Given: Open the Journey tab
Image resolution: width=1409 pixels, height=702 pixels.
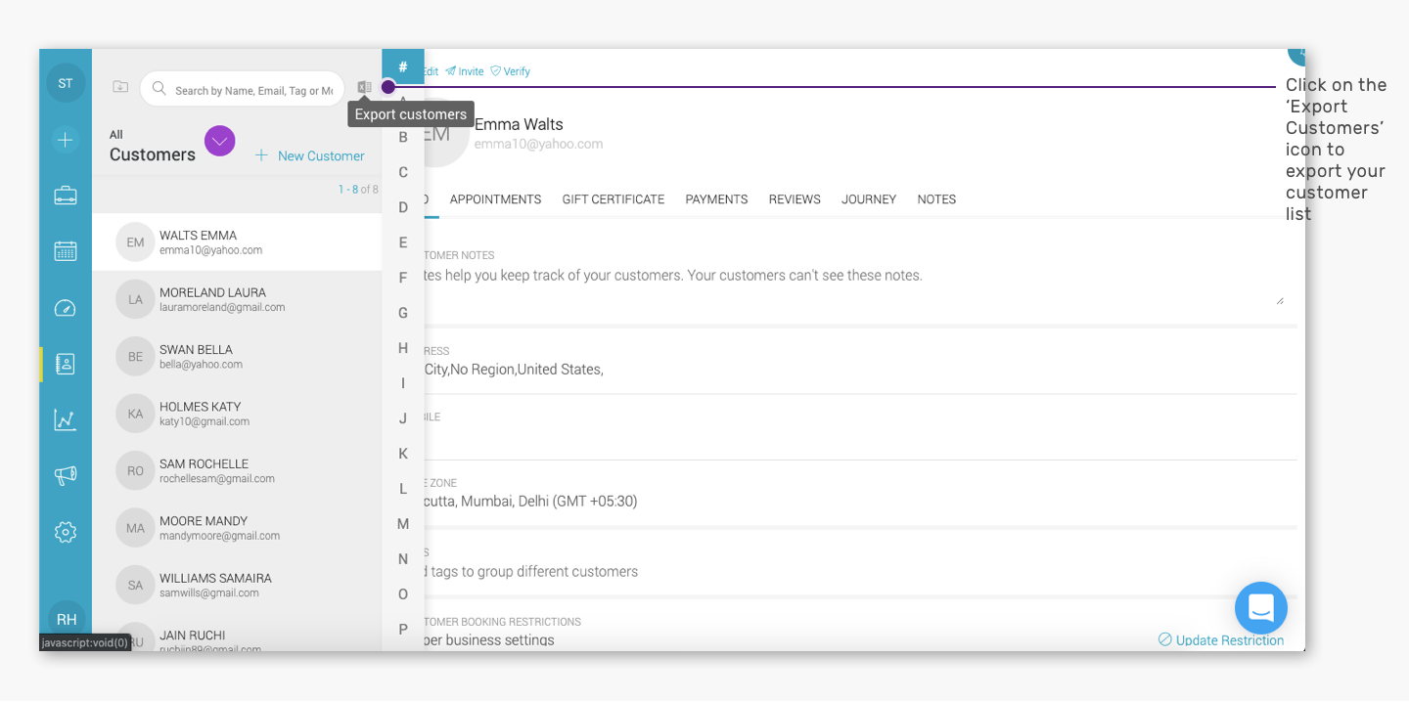Looking at the screenshot, I should pos(869,199).
